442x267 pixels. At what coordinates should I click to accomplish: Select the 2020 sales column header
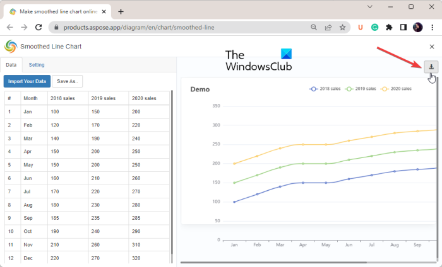(x=149, y=98)
